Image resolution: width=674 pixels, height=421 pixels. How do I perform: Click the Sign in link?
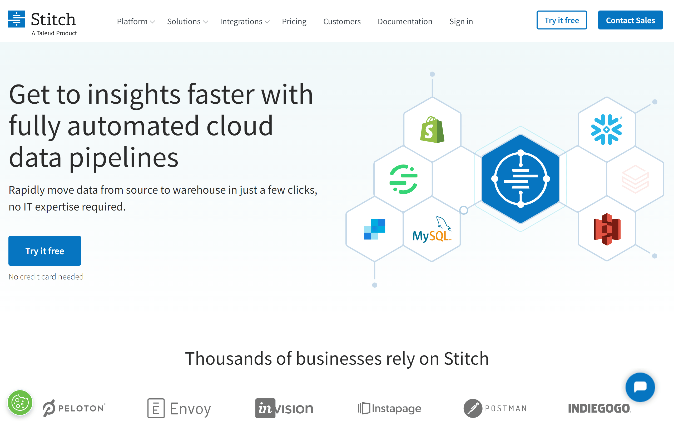coord(461,21)
